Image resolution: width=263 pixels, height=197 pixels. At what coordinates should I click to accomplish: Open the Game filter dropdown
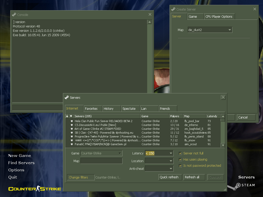coord(101,153)
